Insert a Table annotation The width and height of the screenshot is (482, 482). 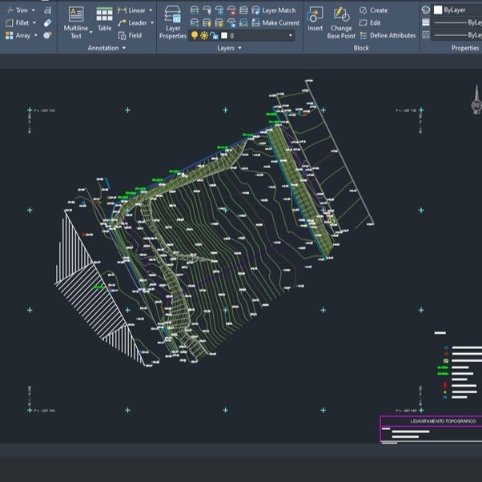[104, 20]
